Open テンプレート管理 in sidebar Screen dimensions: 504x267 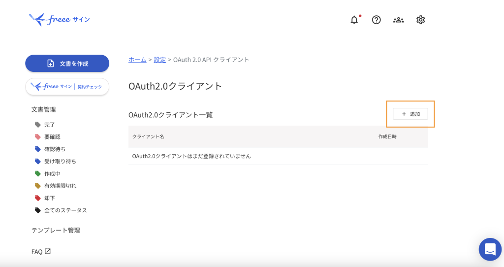[56, 230]
